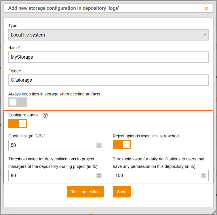Click the Quota limit field showing 50
The width and height of the screenshot is (217, 215).
pos(56,145)
